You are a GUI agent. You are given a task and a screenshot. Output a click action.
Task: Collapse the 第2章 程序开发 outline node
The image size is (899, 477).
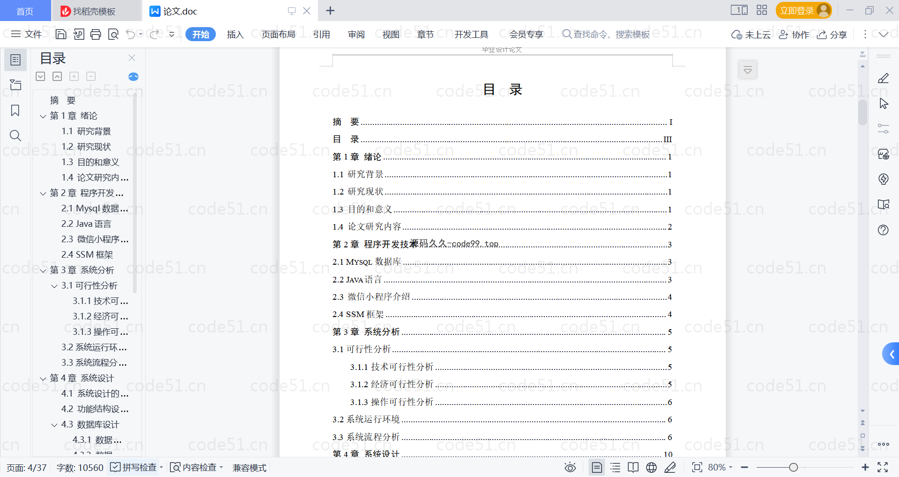click(43, 193)
